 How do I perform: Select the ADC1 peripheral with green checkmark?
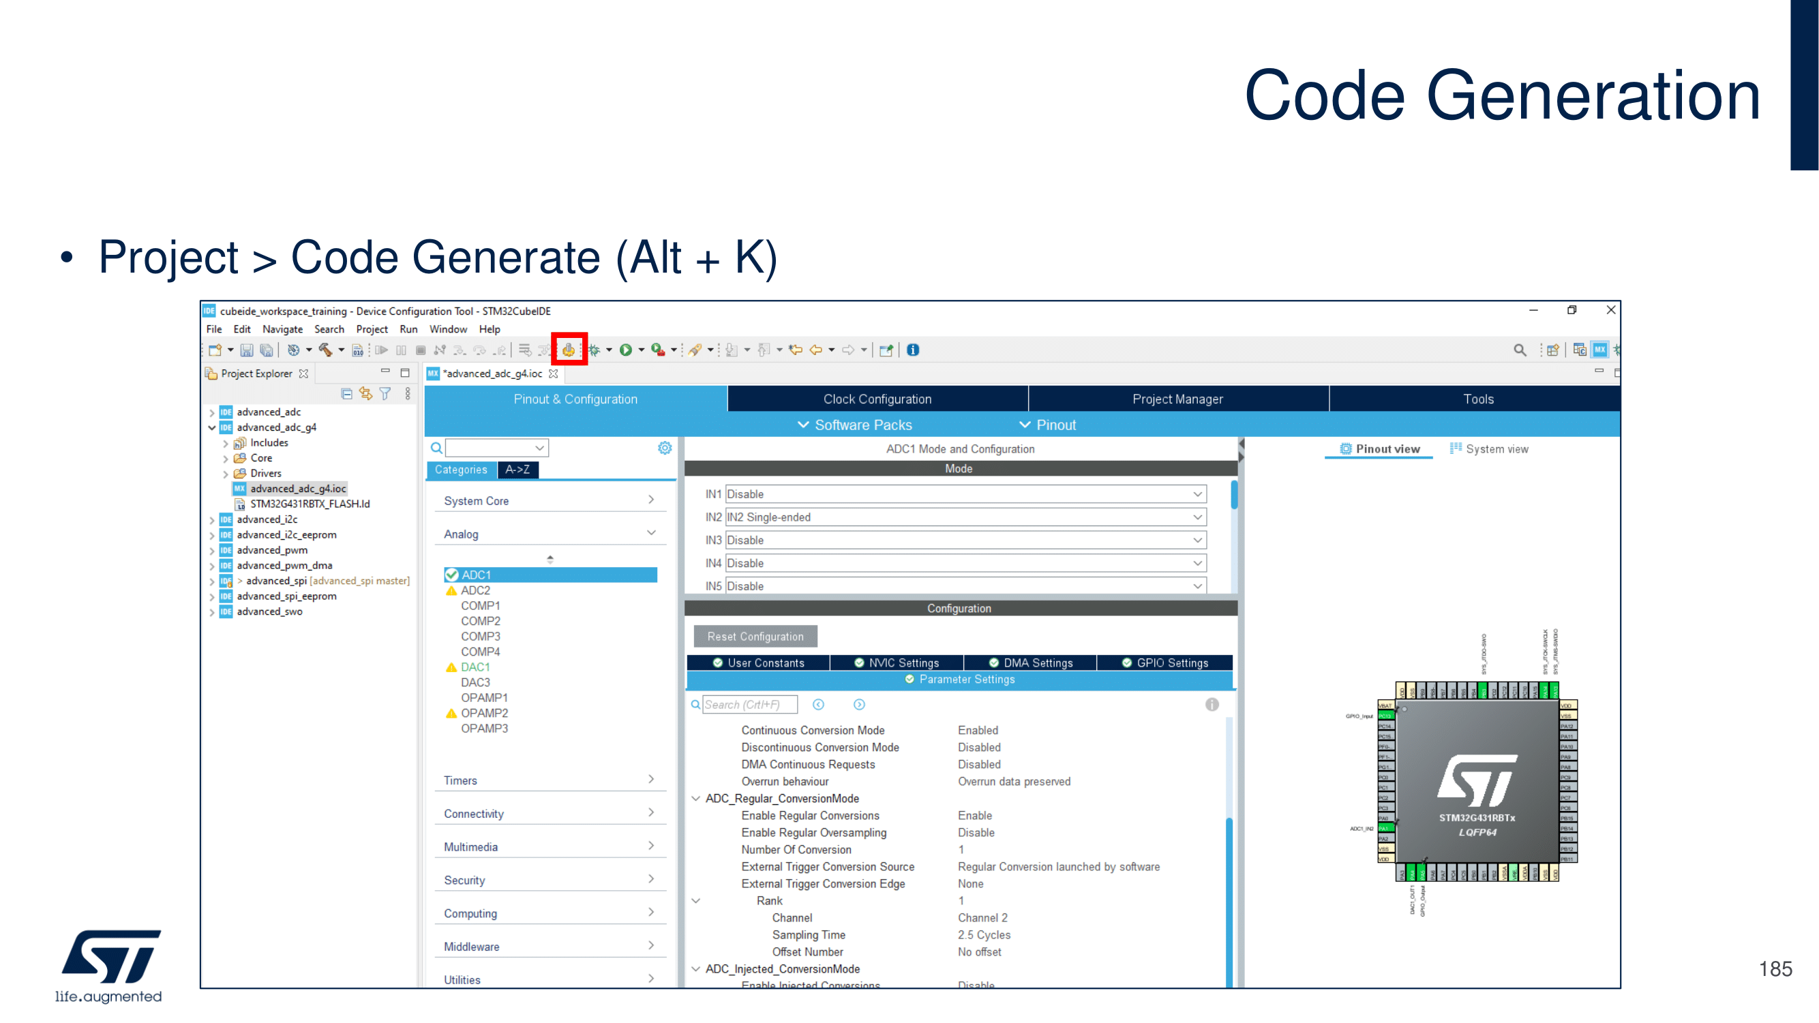[476, 575]
